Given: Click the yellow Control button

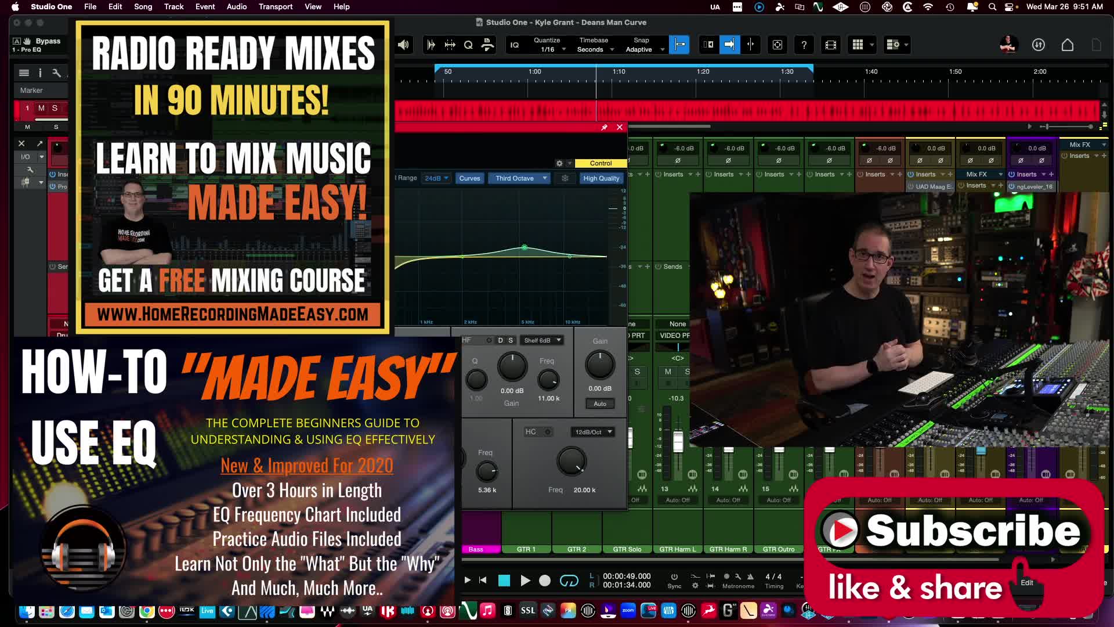Looking at the screenshot, I should point(601,163).
